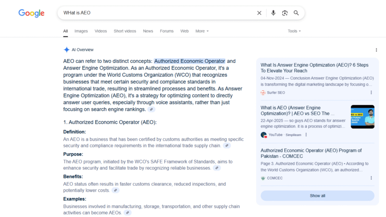Click the Surfer SEO favicon

[263, 93]
